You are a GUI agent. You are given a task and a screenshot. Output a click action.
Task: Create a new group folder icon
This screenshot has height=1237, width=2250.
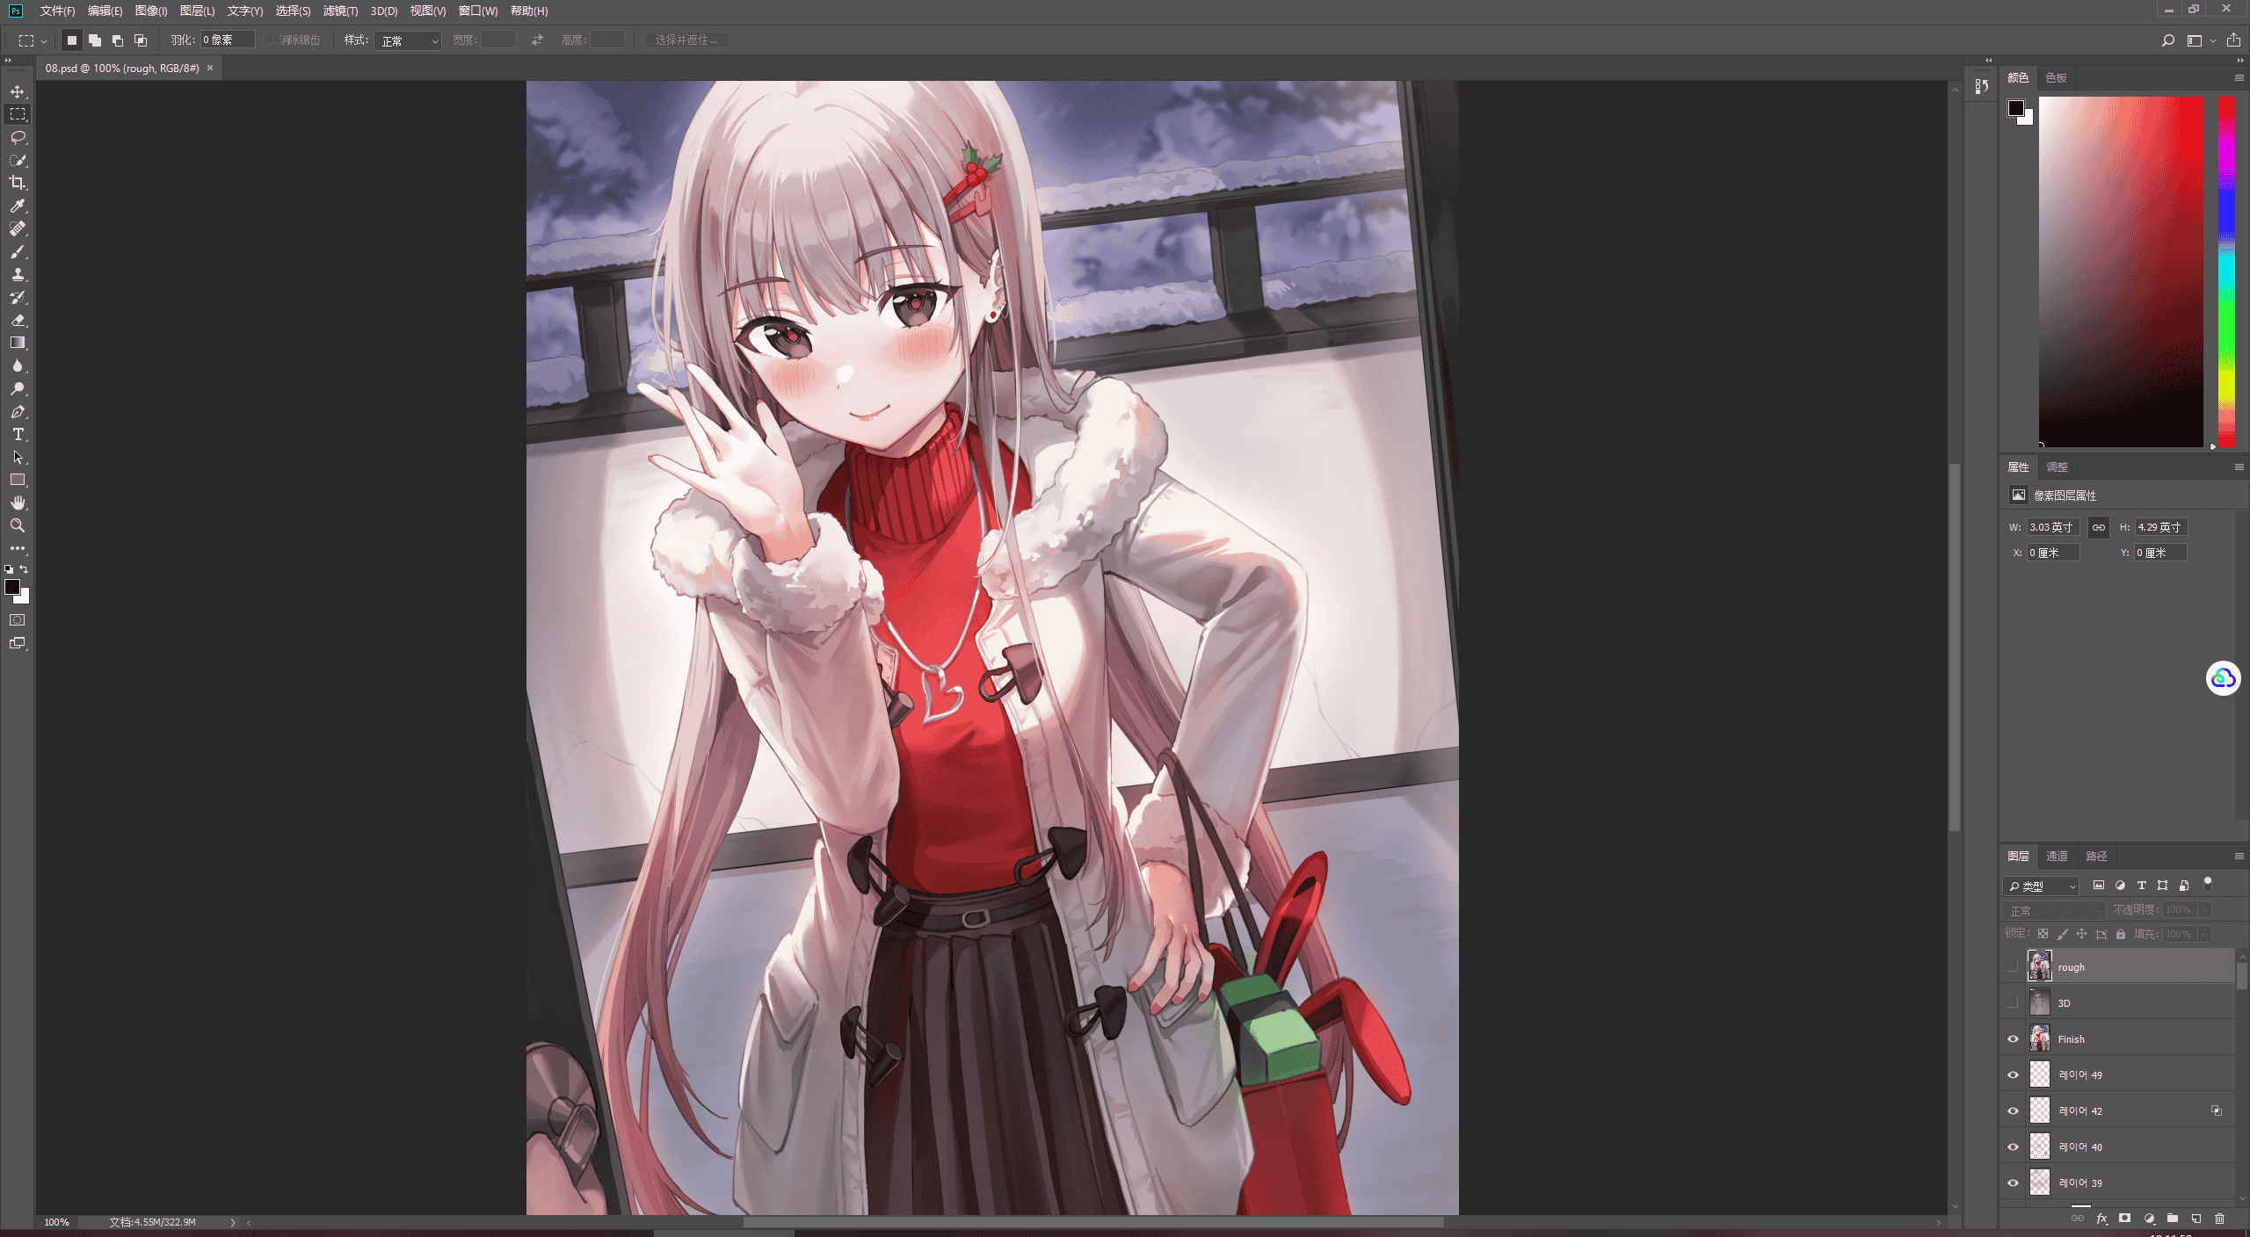coord(2172,1219)
